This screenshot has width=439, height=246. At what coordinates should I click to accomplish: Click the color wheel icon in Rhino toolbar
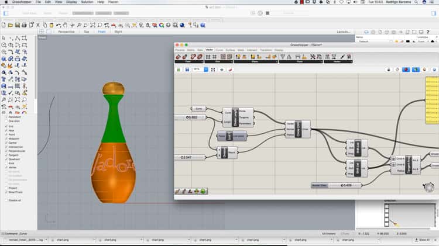[x=162, y=25]
